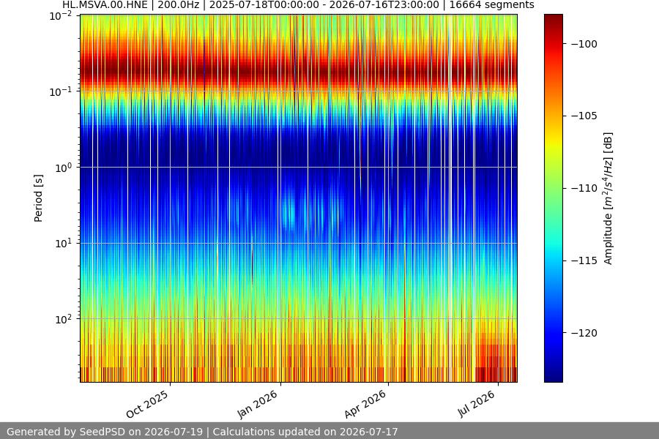Viewport: 659px width, 439px height.
Task: Click the 10¹ y-axis tick label
Action: (x=63, y=243)
